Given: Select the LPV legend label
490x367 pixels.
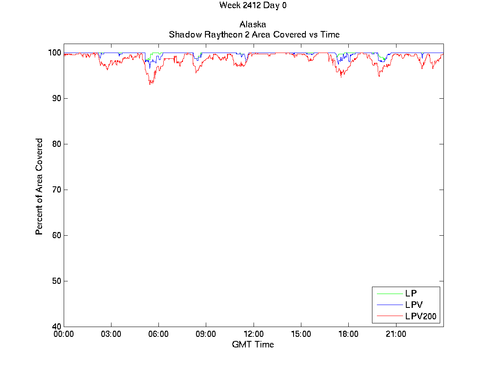Looking at the screenshot, I should 414,305.
